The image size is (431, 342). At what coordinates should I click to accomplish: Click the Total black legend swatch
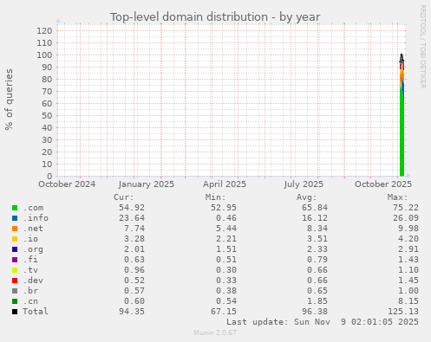click(15, 312)
